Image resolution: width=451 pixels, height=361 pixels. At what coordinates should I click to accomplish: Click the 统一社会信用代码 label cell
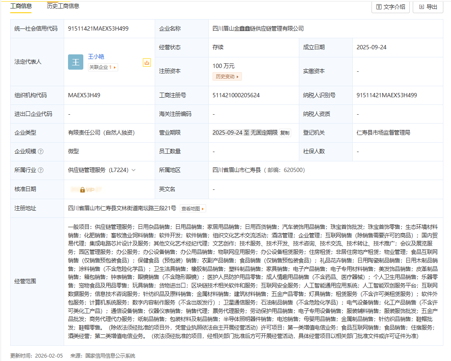coord(37,29)
